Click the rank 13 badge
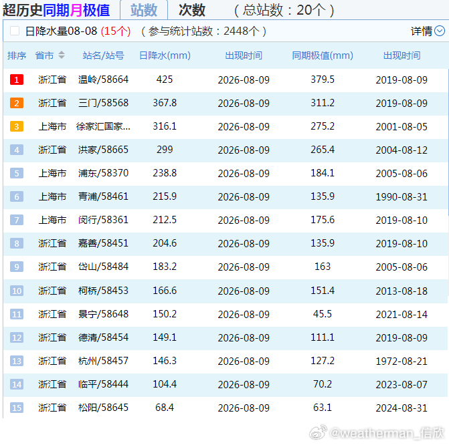The width and height of the screenshot is (449, 445). tap(17, 361)
